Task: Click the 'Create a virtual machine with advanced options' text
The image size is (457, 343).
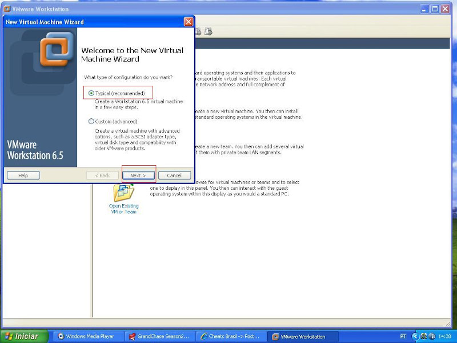Action: point(137,139)
